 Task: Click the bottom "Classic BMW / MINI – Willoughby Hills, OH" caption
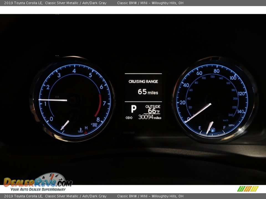150,196
